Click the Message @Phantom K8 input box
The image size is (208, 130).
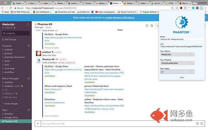tap(118, 123)
